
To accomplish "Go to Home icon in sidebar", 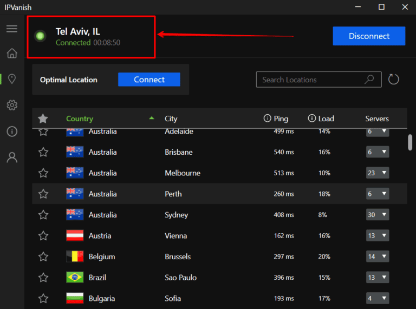I will point(12,54).
